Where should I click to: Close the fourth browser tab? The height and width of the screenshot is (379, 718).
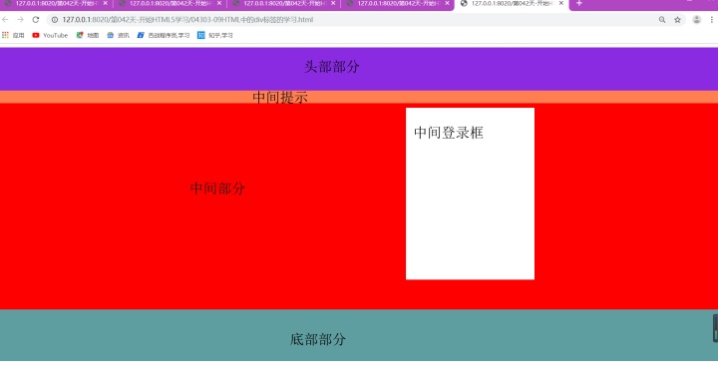pyautogui.click(x=448, y=3)
